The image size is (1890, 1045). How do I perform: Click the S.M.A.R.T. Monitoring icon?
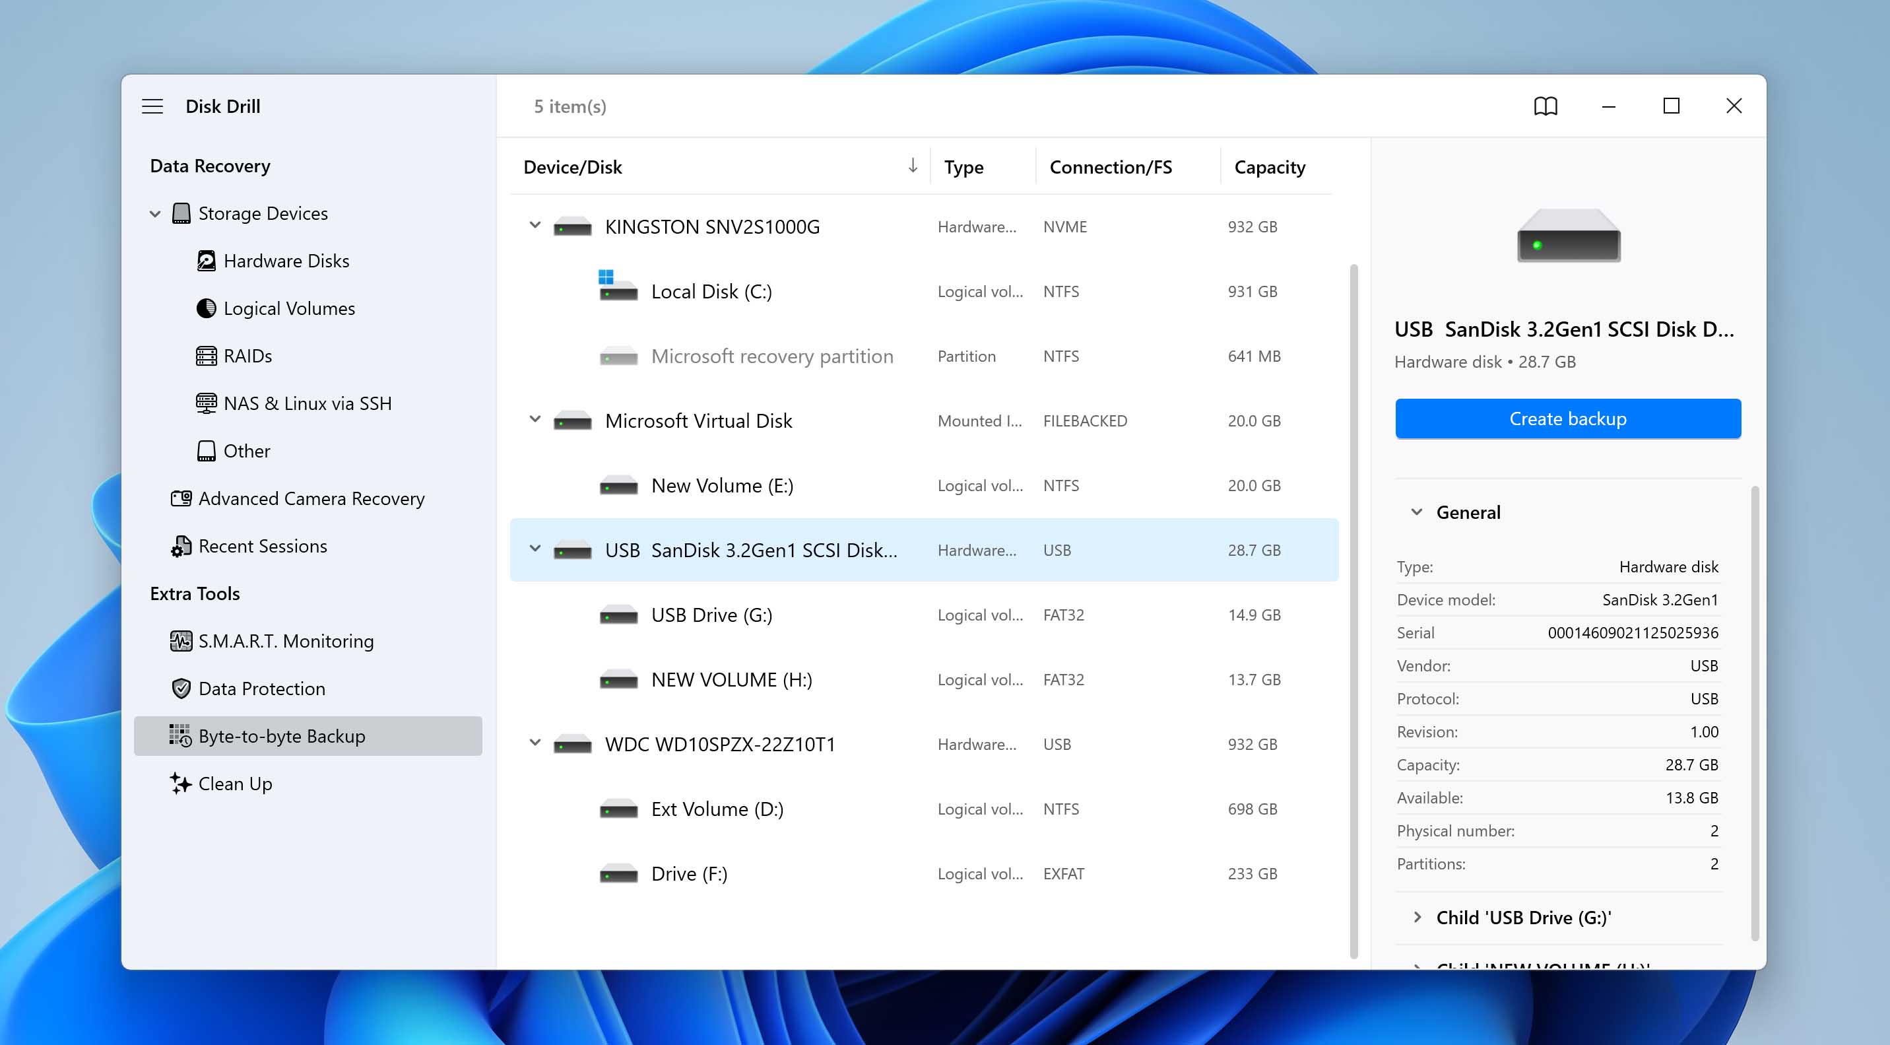[181, 640]
